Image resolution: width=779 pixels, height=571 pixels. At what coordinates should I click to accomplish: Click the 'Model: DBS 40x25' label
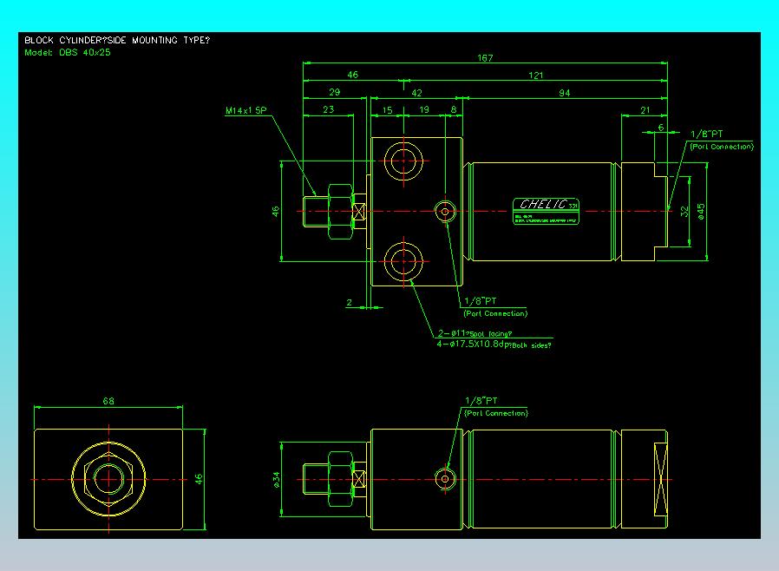[x=68, y=52]
